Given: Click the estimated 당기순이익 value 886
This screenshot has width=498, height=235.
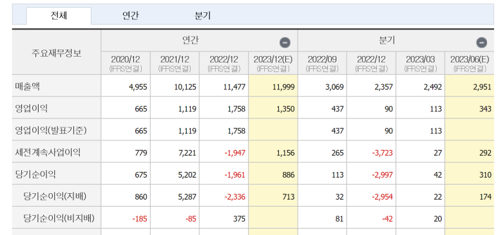Looking at the screenshot, I should coord(289,175).
